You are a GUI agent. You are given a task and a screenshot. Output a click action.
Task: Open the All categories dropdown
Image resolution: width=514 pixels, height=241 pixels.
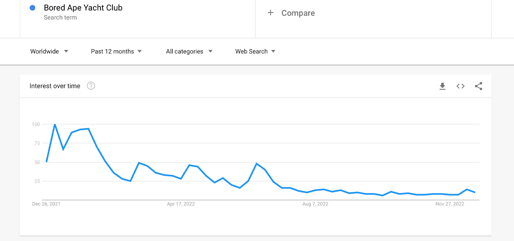[189, 51]
